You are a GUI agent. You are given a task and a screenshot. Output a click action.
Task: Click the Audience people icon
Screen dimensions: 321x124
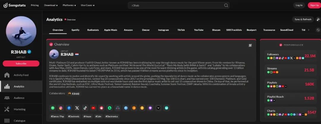point(7,98)
